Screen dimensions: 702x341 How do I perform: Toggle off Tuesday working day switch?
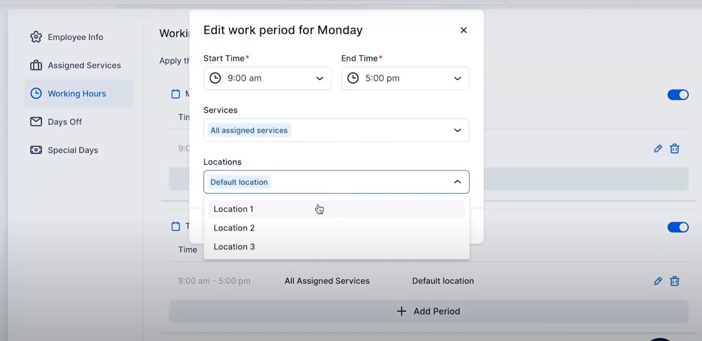[678, 227]
